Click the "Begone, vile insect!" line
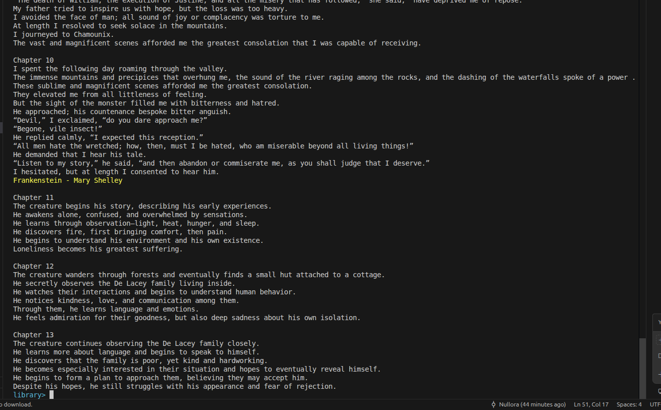 tap(58, 129)
